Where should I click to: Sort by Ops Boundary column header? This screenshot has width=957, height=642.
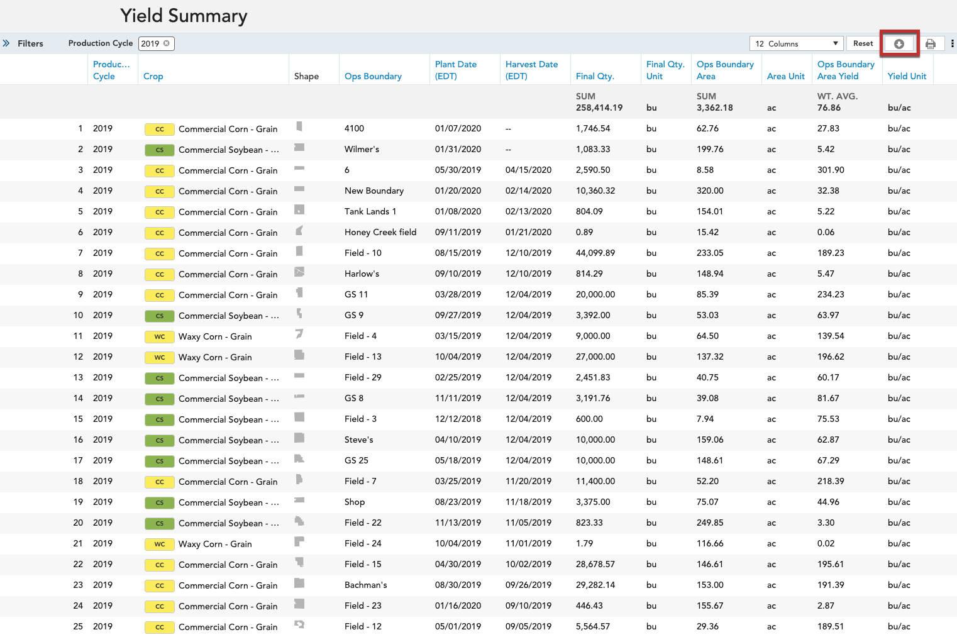pos(373,76)
